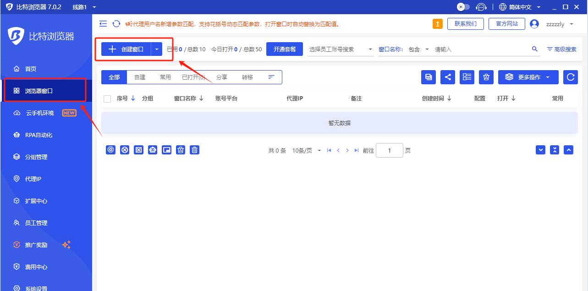588x291 pixels.
Task: Open 代理IP in sidebar
Action: point(46,179)
